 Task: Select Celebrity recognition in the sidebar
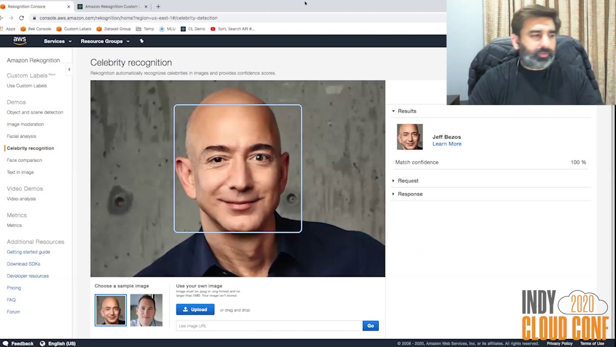coord(30,148)
